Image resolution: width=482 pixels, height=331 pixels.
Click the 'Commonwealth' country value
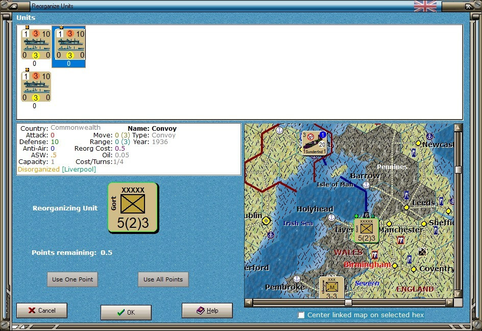click(76, 128)
